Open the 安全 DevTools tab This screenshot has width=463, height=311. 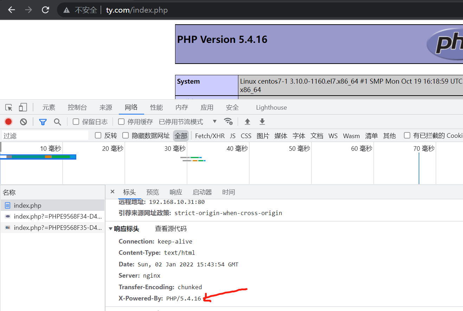click(232, 108)
